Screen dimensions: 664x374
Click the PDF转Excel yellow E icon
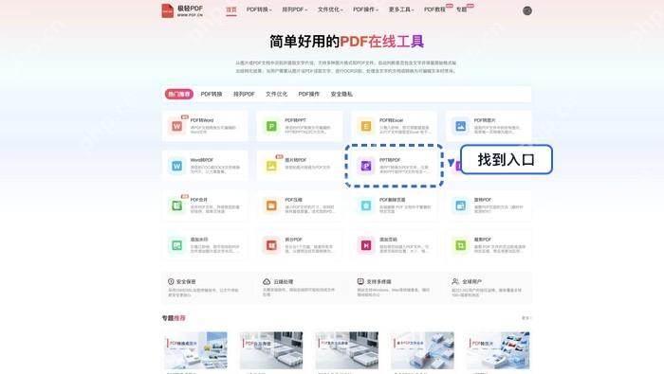(x=366, y=126)
